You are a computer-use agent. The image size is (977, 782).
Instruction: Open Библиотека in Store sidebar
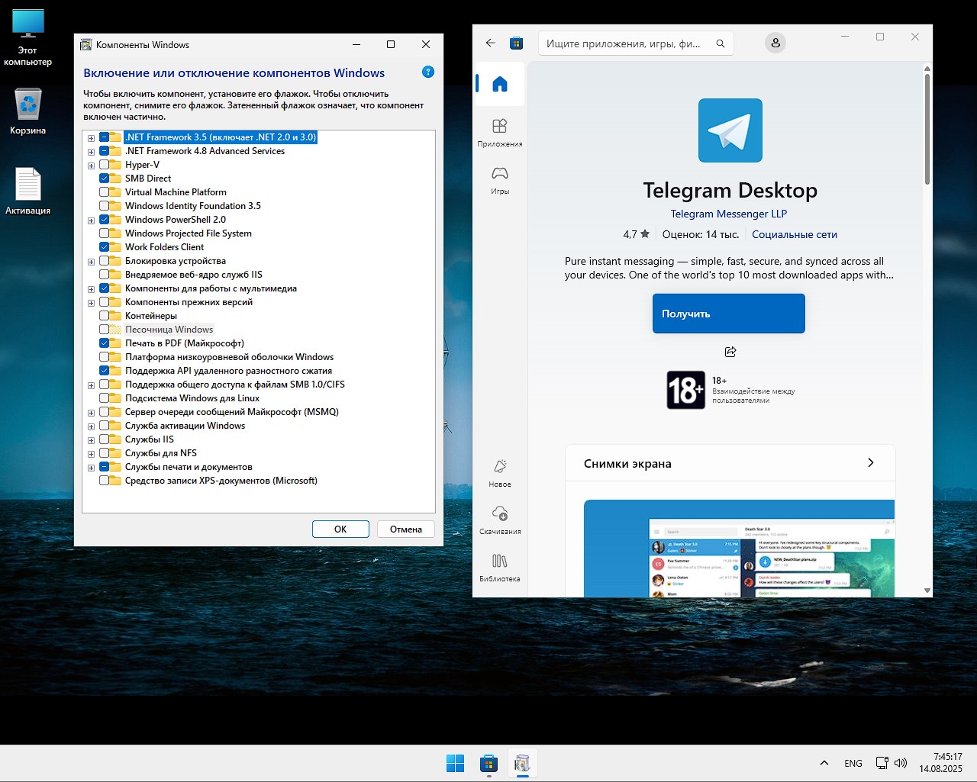(x=500, y=568)
